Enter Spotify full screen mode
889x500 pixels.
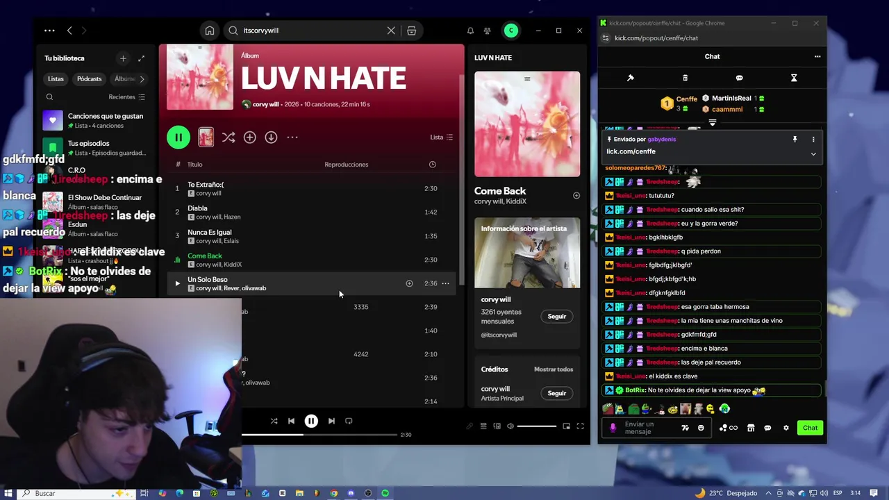click(580, 426)
